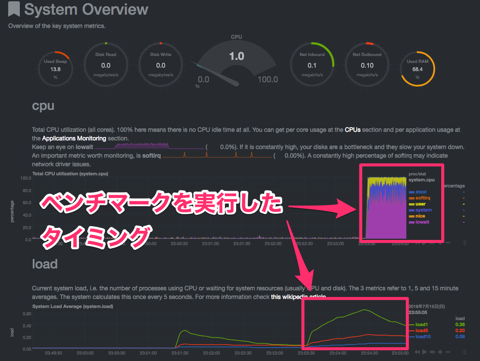Click the load chart fast-forward (pan right) icon

click(x=432, y=352)
